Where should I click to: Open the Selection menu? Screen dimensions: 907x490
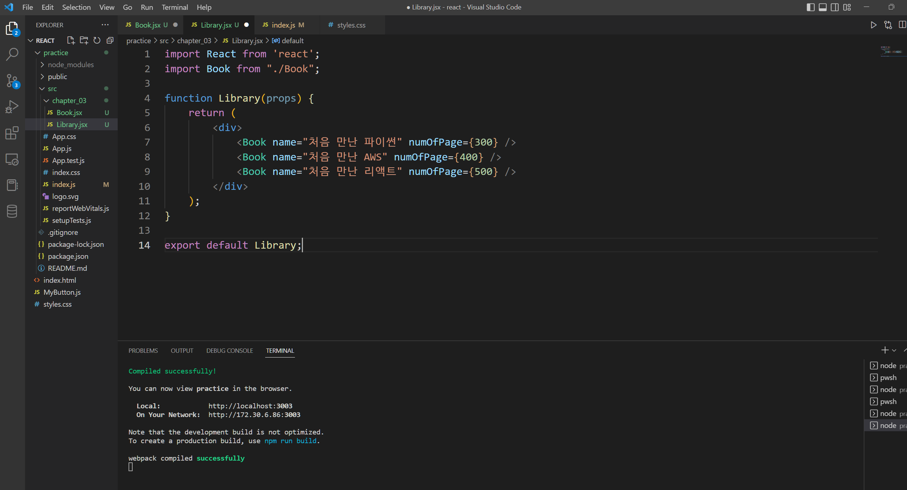coord(76,7)
